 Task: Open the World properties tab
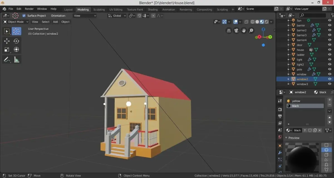pyautogui.click(x=280, y=137)
